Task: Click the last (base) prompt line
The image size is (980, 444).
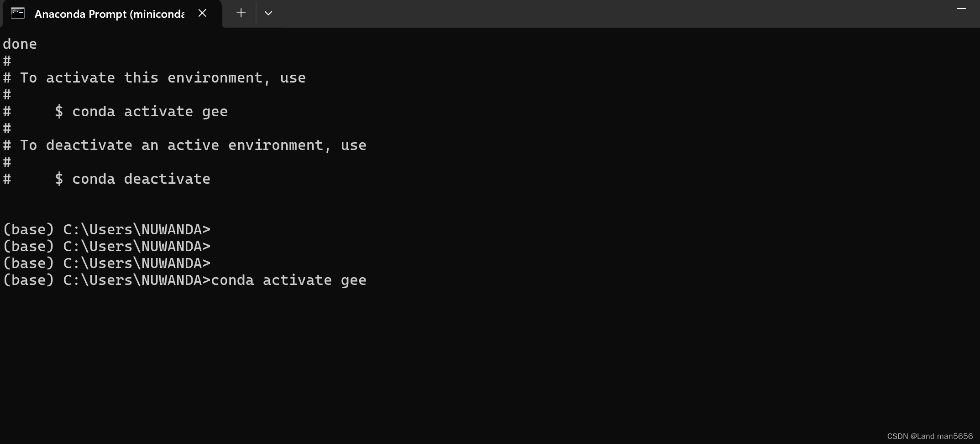Action: click(184, 280)
